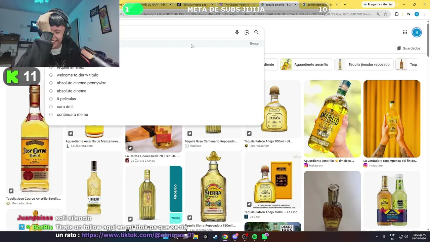
Task: Choose suggestion 'welcome to derry titulo'
Action: pos(78,75)
